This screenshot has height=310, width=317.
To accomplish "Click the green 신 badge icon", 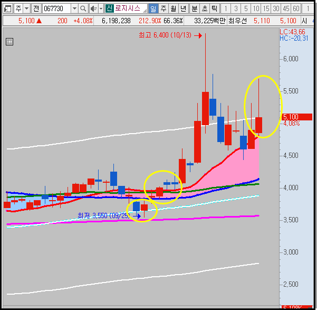I will tap(109, 8).
